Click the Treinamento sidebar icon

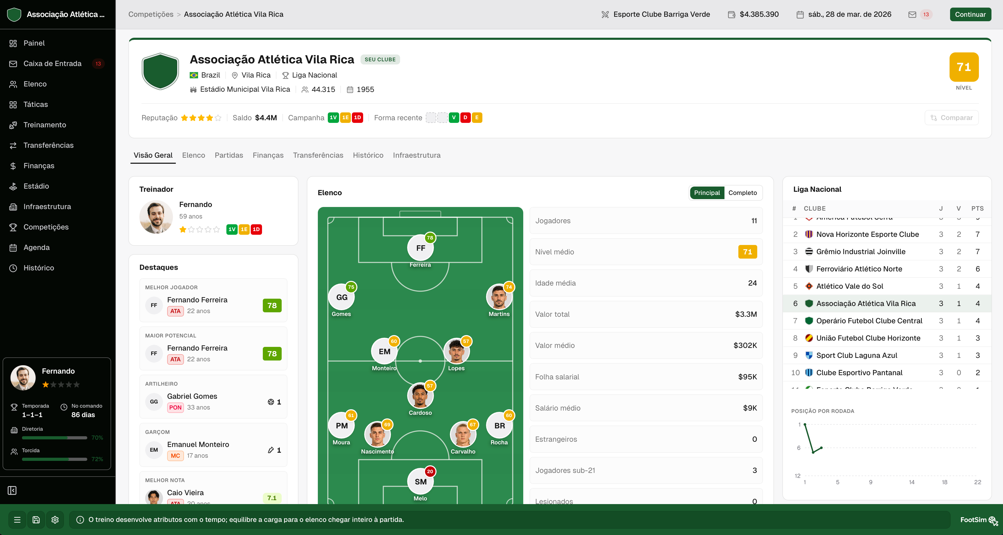coord(13,125)
